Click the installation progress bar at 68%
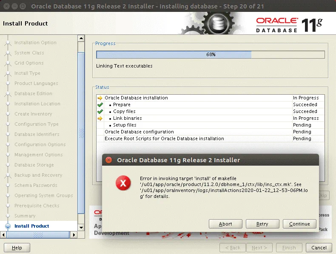Screen dimensions: 336x254 click(211, 54)
